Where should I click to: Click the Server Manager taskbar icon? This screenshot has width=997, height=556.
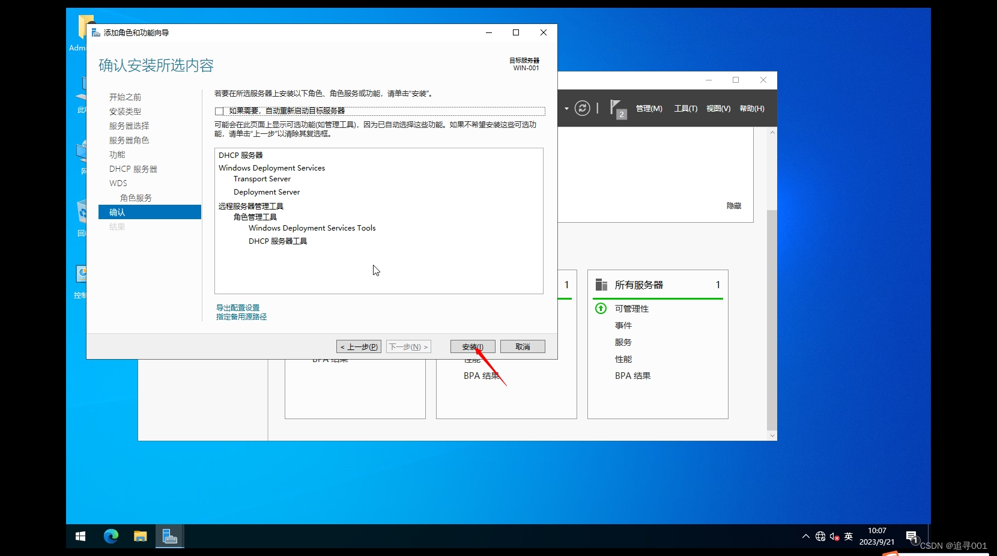[x=170, y=536]
